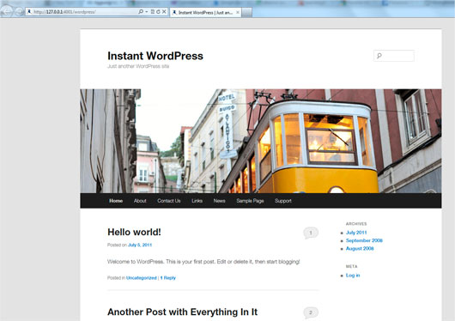455x321 pixels.
Task: Click the 'Just another WordPress site' tagline
Action: click(138, 66)
